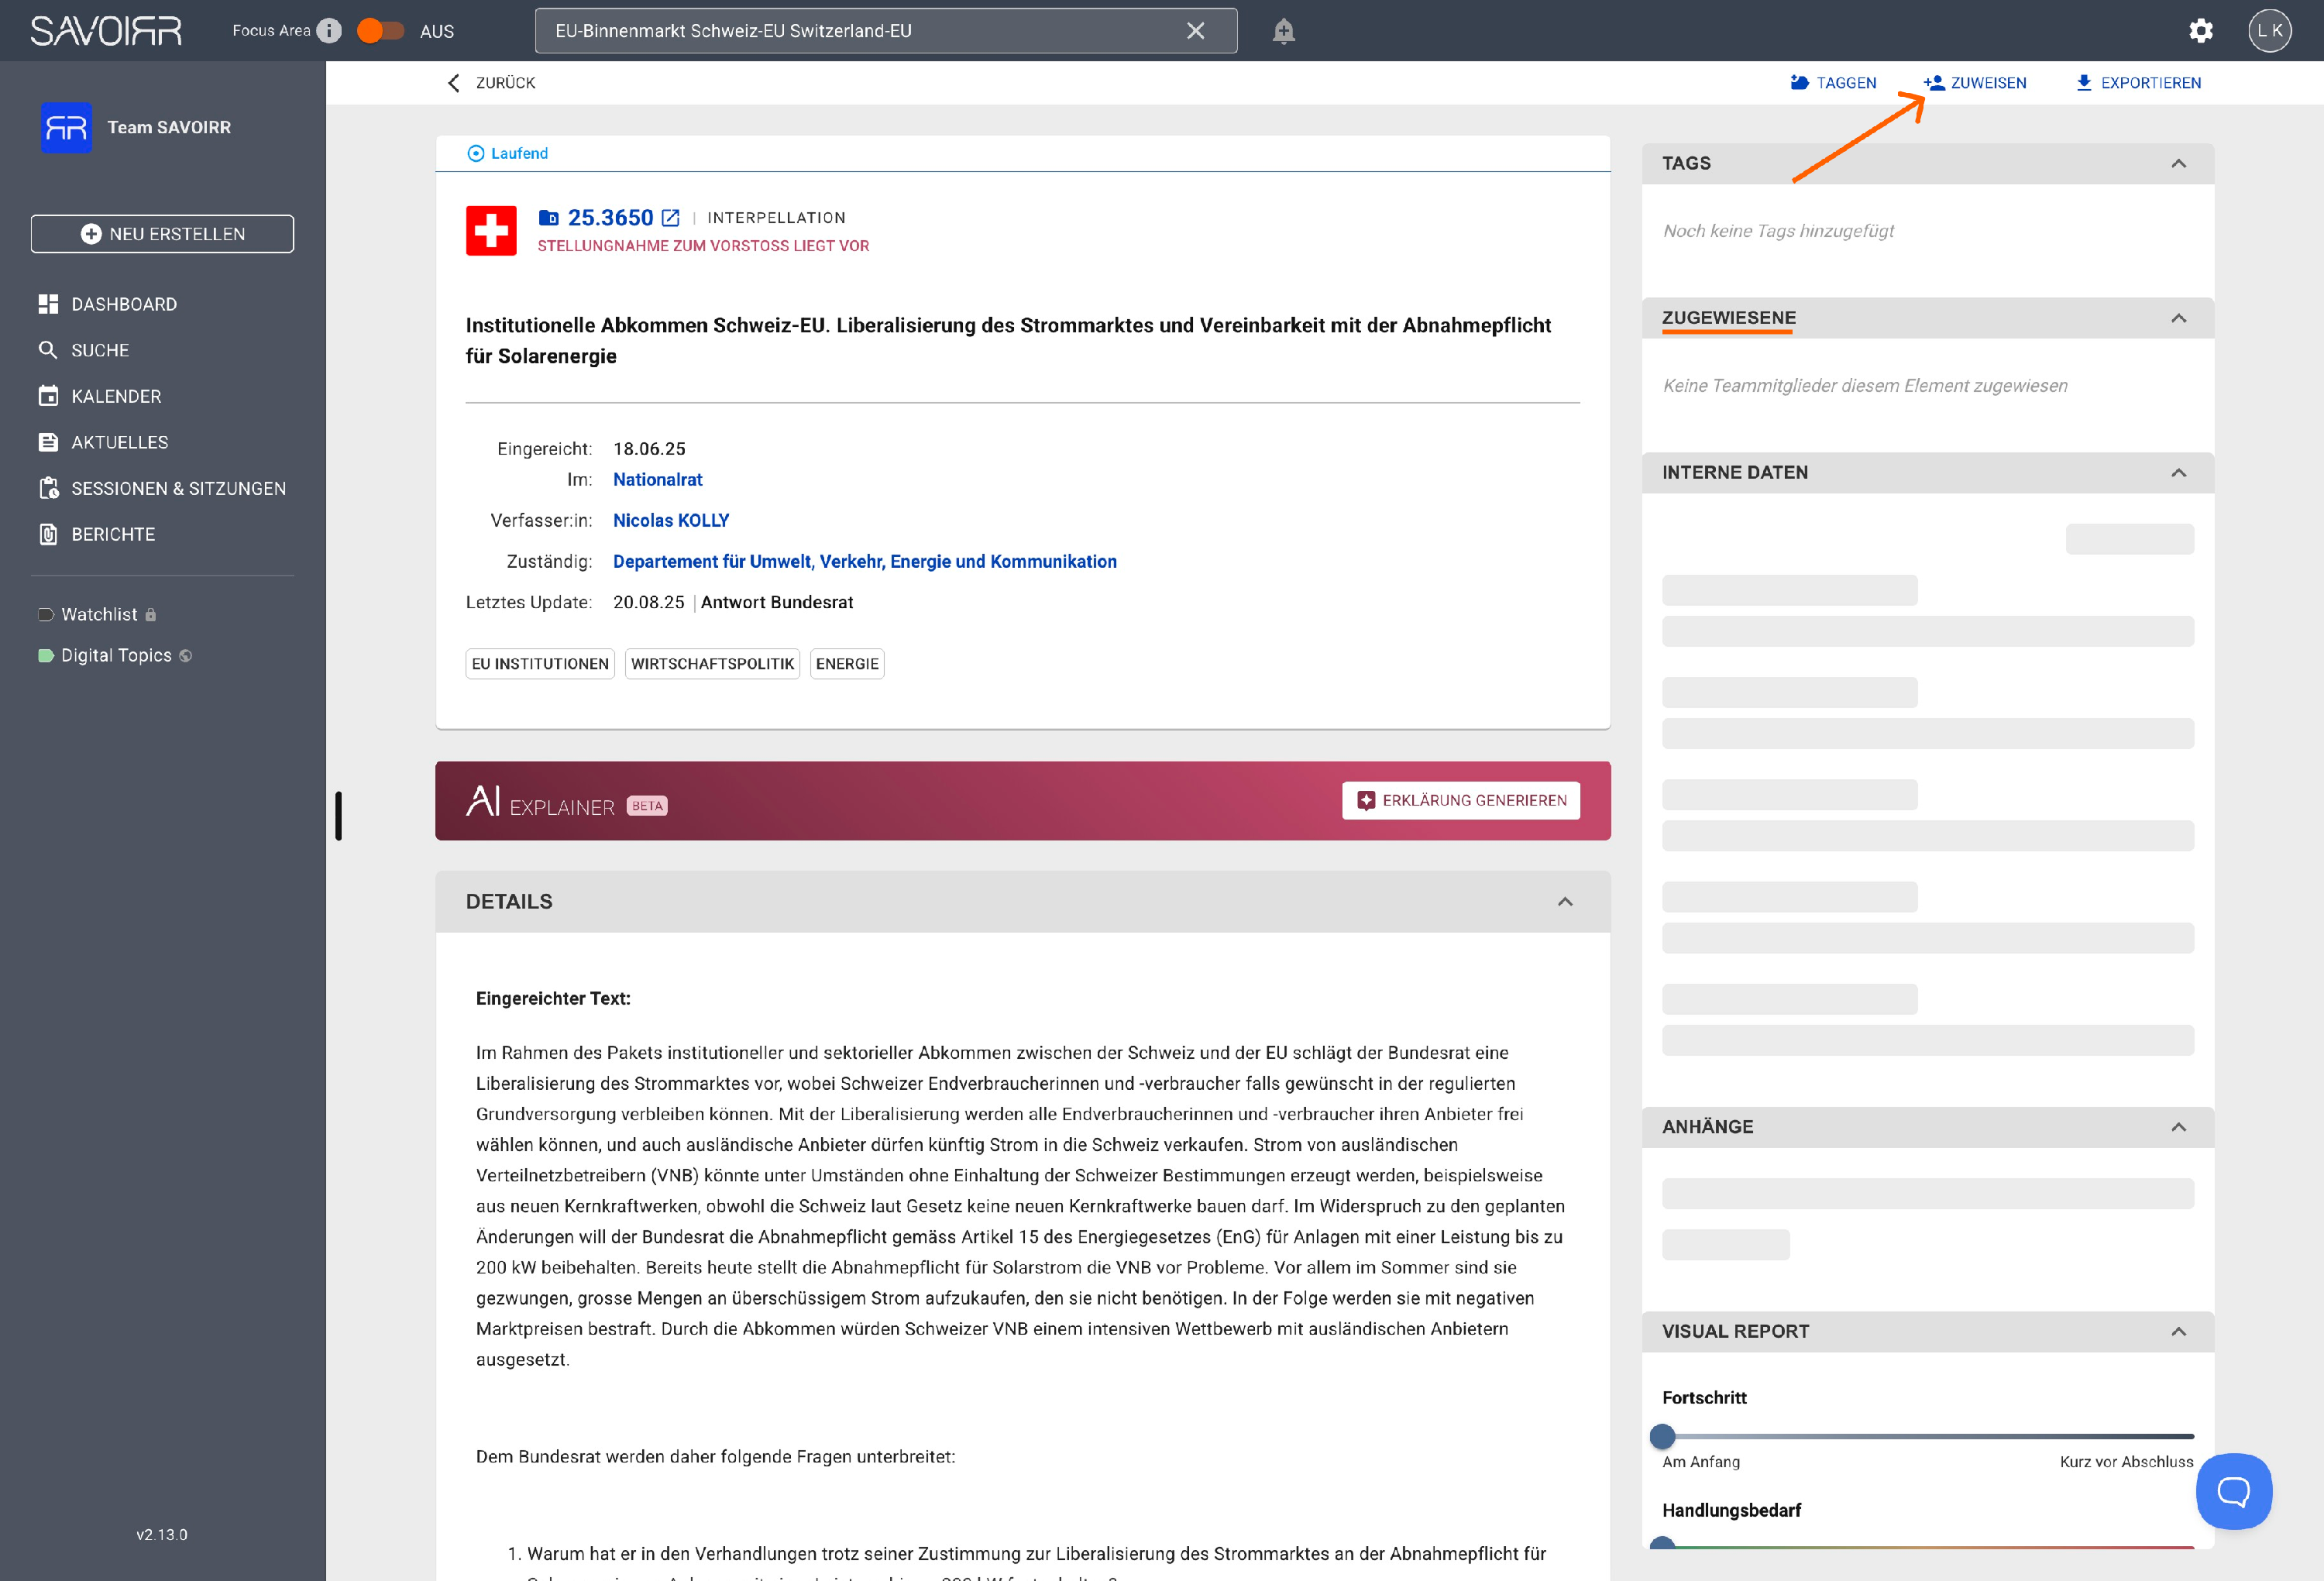Open the support chat bubble

point(2233,1491)
